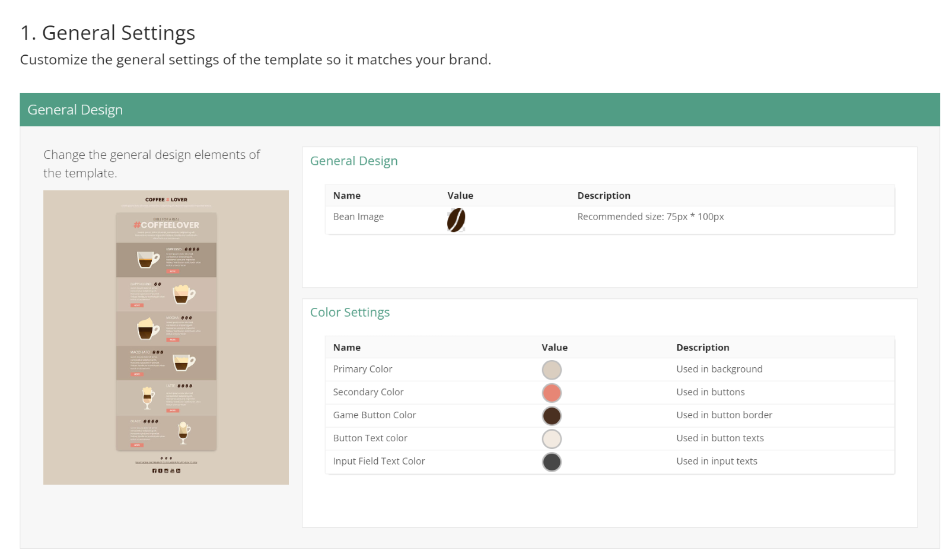Click the LinkedIn icon in the template footer

[x=179, y=470]
